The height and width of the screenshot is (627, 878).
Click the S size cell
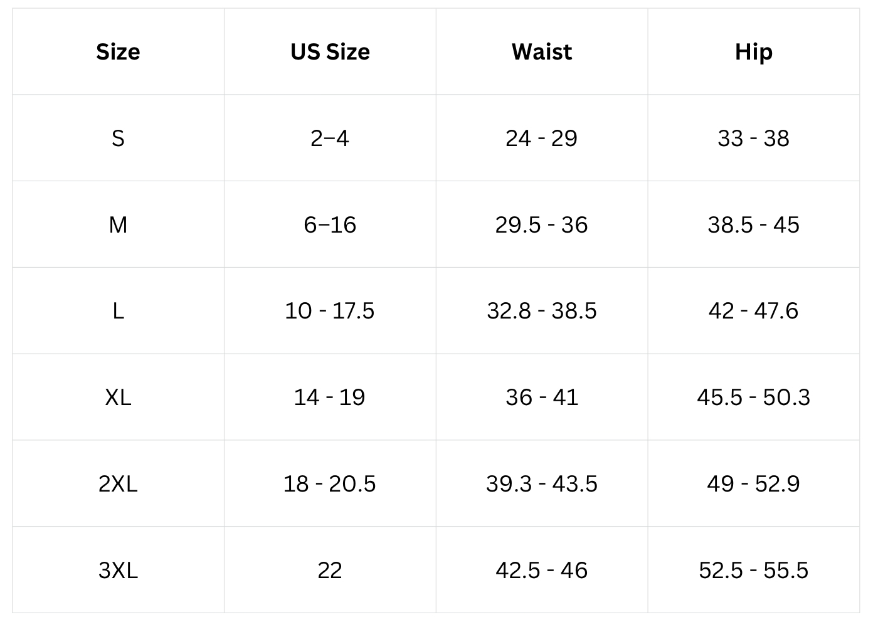[118, 138]
